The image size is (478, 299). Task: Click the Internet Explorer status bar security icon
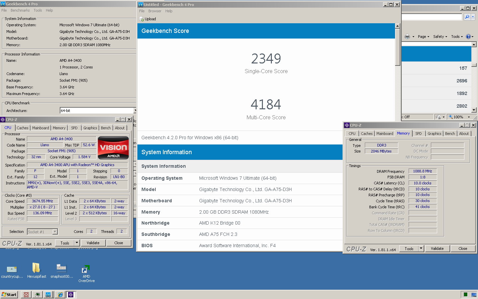(x=438, y=117)
